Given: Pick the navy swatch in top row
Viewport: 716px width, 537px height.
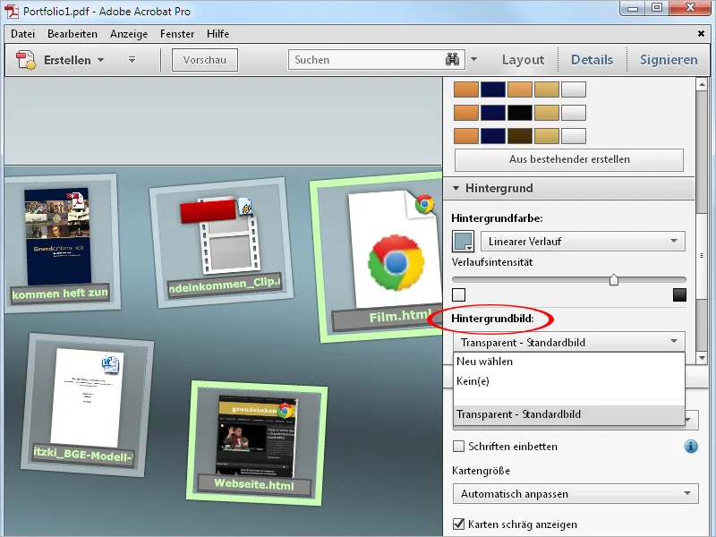Looking at the screenshot, I should 493,89.
